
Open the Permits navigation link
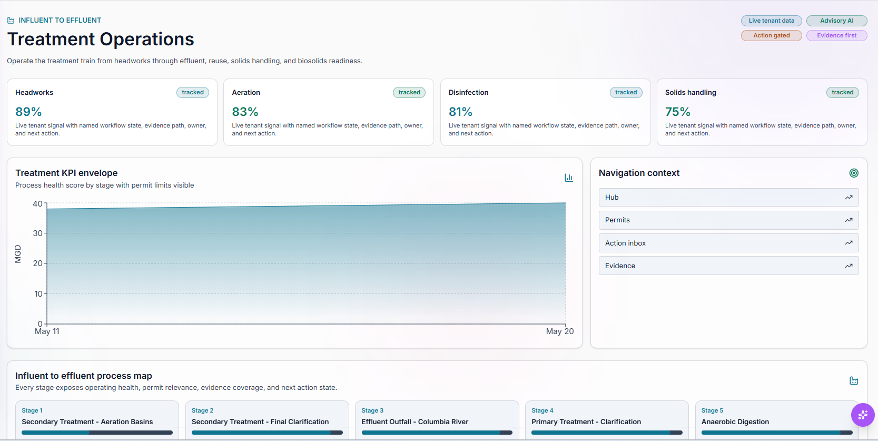coord(728,220)
